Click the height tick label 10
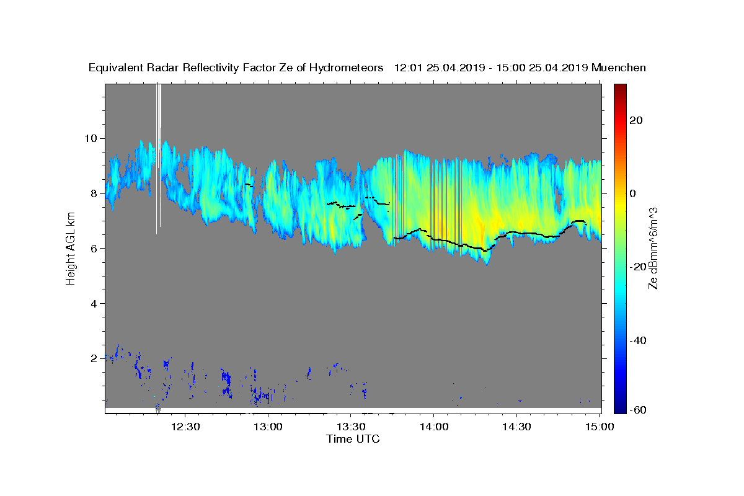744x496 pixels. click(x=92, y=138)
